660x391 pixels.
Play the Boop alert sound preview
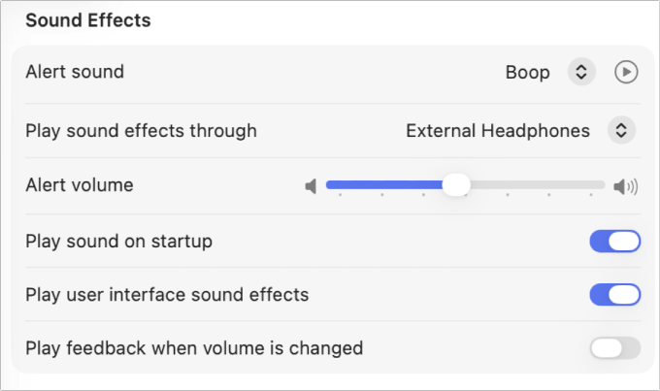coord(626,72)
